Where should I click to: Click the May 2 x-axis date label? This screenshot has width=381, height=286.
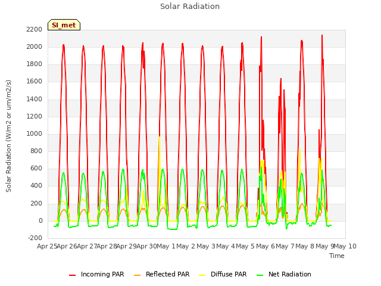click(186, 246)
